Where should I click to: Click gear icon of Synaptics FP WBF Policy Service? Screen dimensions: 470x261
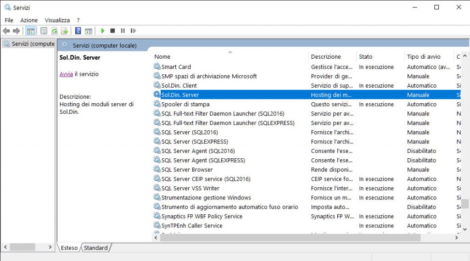[157, 216]
